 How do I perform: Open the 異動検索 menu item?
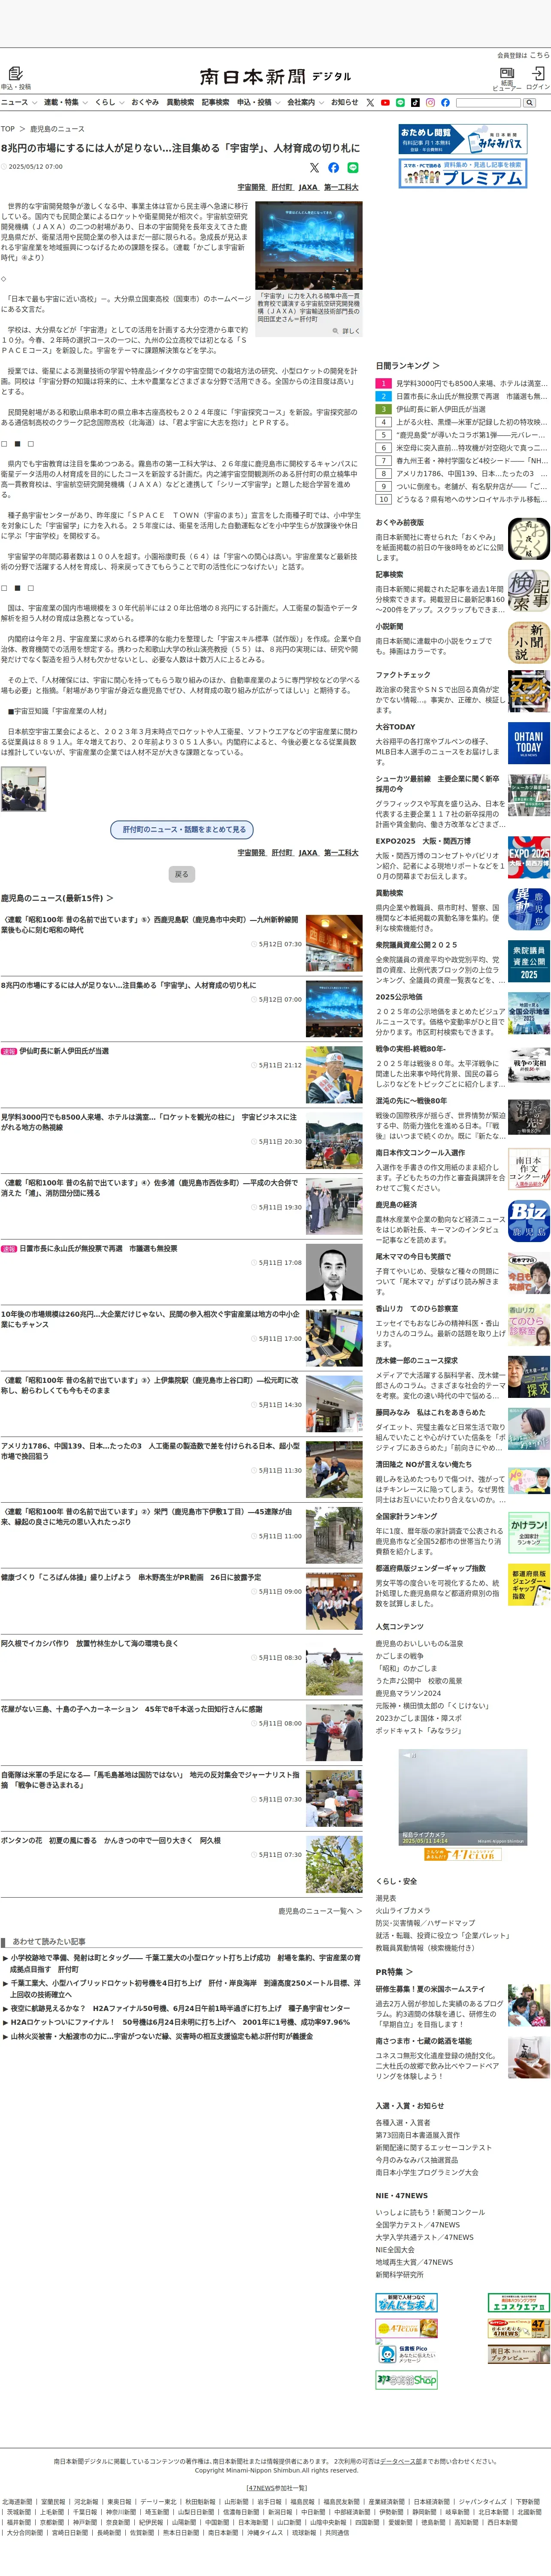(180, 102)
